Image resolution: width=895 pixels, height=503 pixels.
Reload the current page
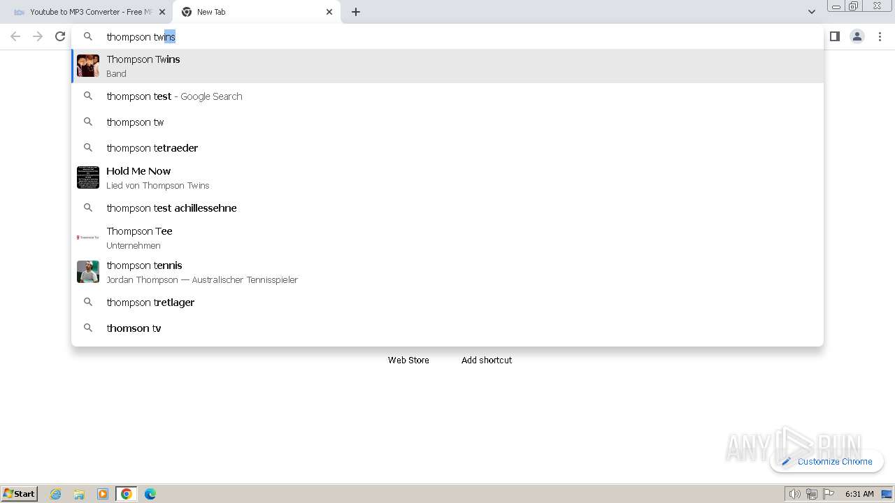pos(60,36)
